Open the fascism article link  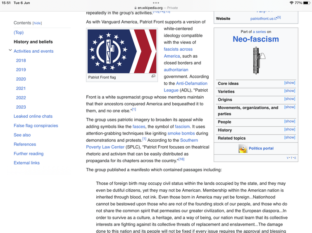pyautogui.click(x=182, y=126)
